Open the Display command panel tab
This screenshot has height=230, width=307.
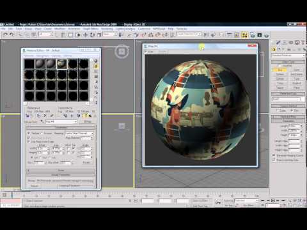coord(297,43)
